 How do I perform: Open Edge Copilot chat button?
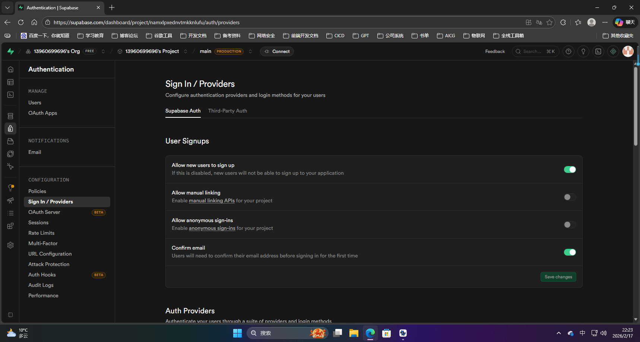[x=625, y=22]
